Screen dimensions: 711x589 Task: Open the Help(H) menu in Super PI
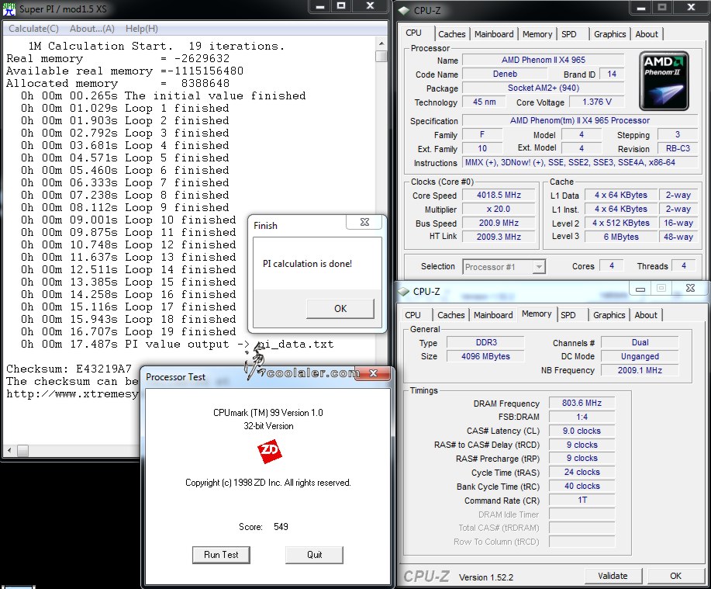[x=142, y=29]
